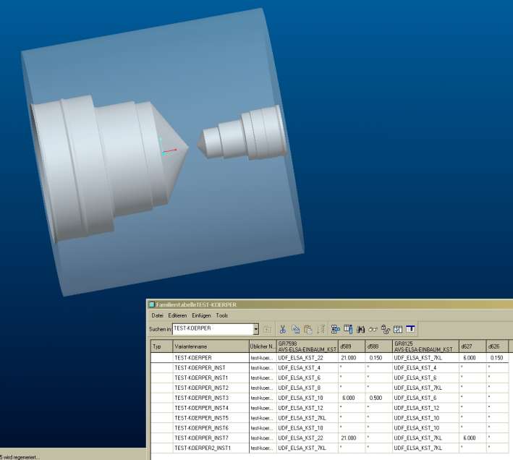Click the Familientabelle window title icon

(x=152, y=304)
